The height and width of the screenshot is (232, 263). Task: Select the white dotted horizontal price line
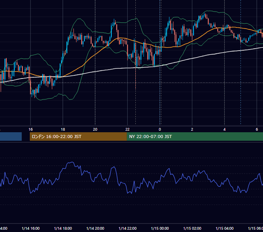point(131,82)
